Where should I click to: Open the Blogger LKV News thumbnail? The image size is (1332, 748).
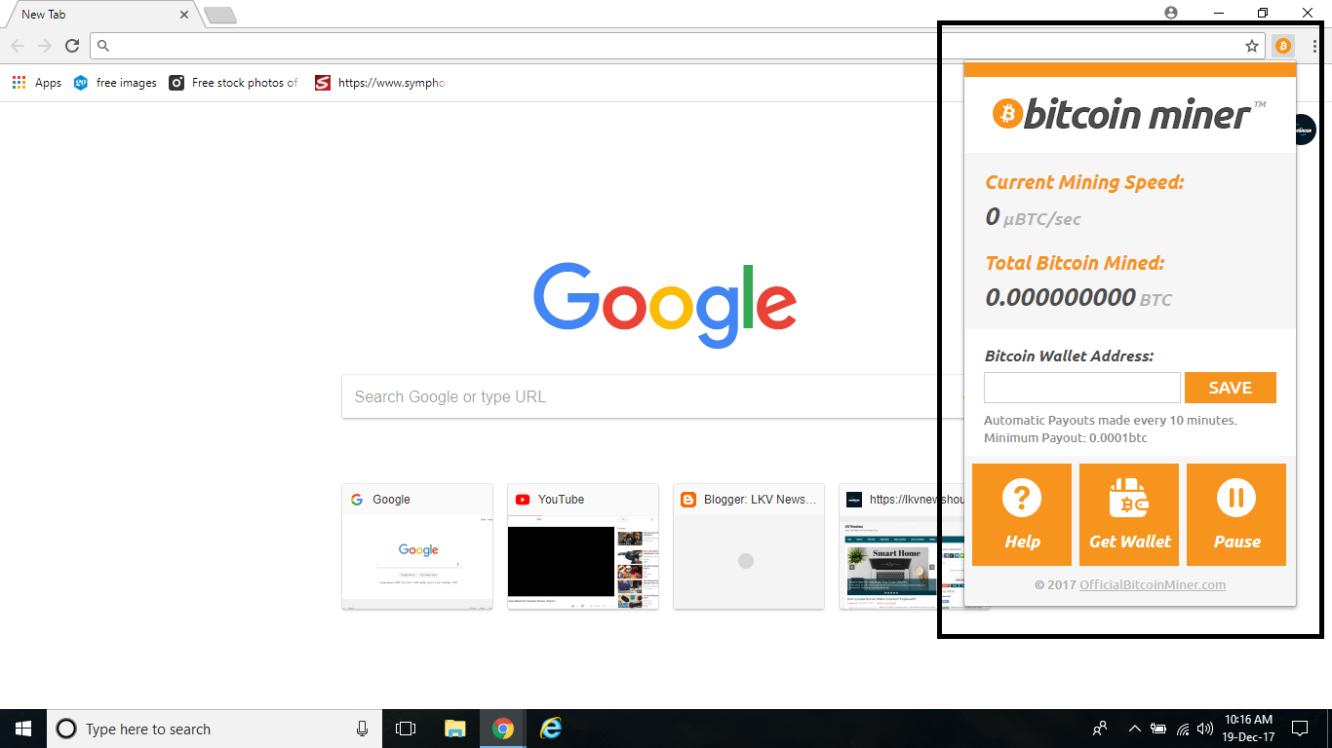pos(749,546)
